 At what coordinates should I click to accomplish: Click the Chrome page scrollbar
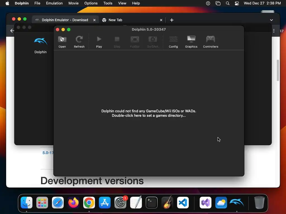click(x=278, y=70)
